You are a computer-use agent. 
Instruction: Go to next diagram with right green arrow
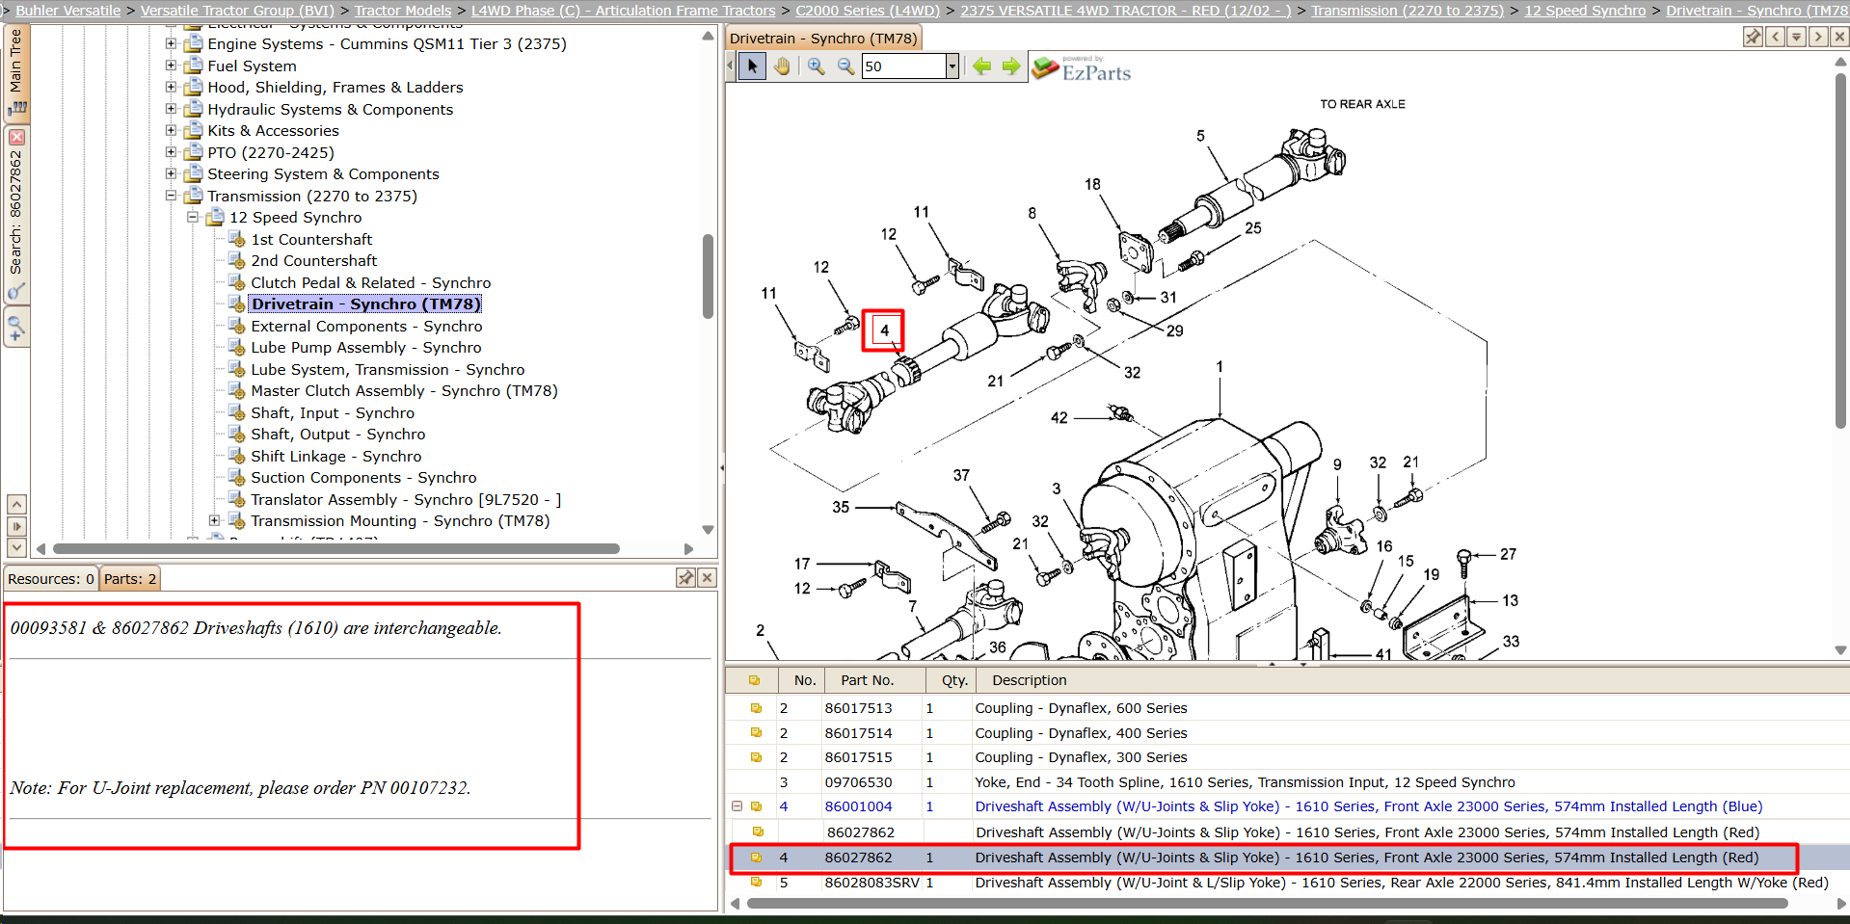coord(1010,66)
